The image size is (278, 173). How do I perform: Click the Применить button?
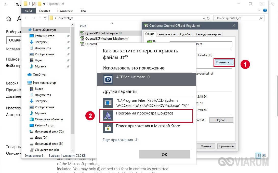click(227, 146)
